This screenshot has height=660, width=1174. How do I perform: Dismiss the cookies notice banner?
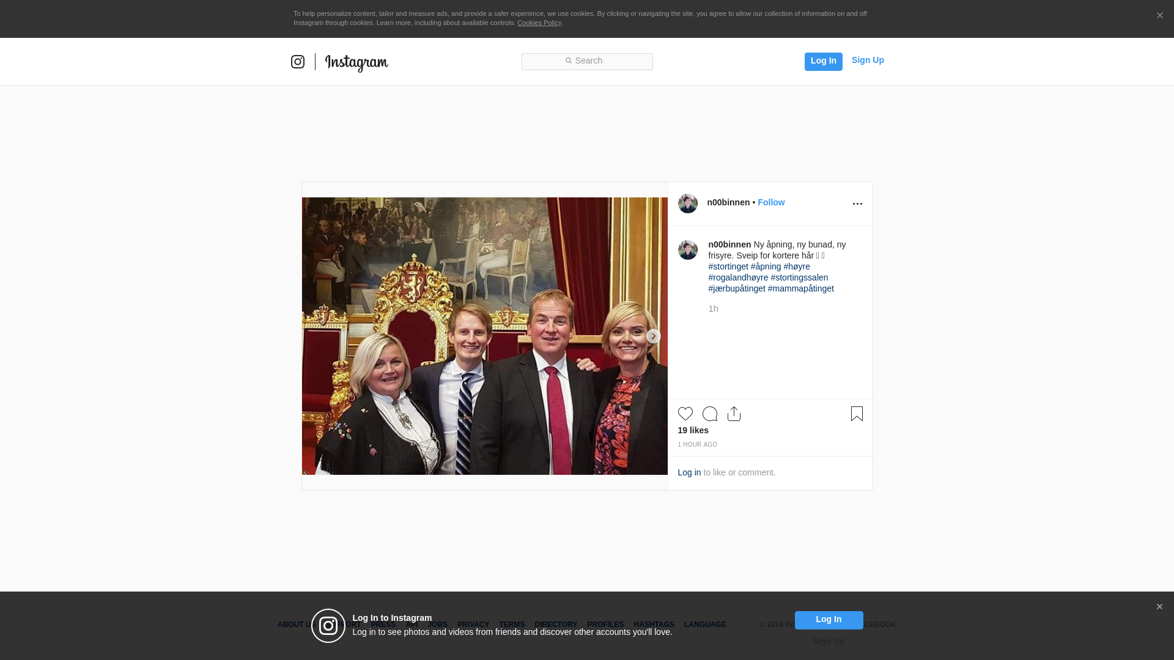tap(1159, 16)
